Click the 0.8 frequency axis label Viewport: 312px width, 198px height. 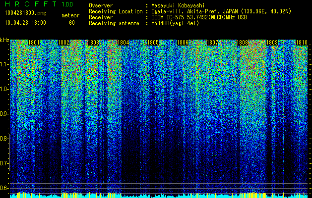click(4, 139)
